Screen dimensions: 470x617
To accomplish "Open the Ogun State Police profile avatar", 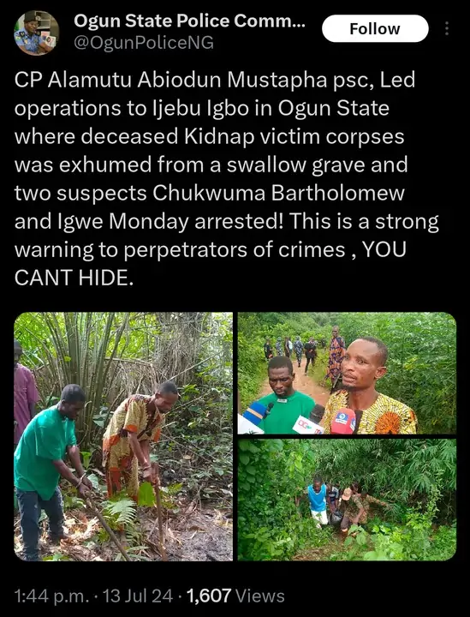I will [x=37, y=33].
